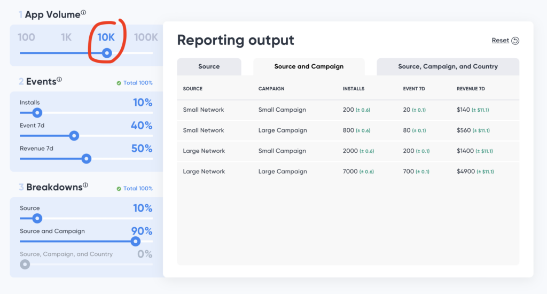This screenshot has width=547, height=294.
Task: Reset the reporting output via Reset link
Action: (500, 41)
